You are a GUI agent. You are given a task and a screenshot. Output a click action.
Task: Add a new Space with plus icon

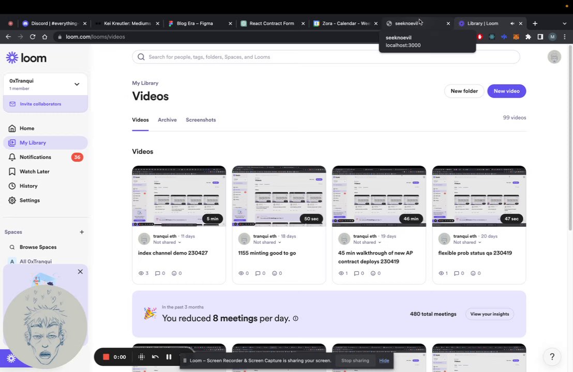click(x=82, y=232)
